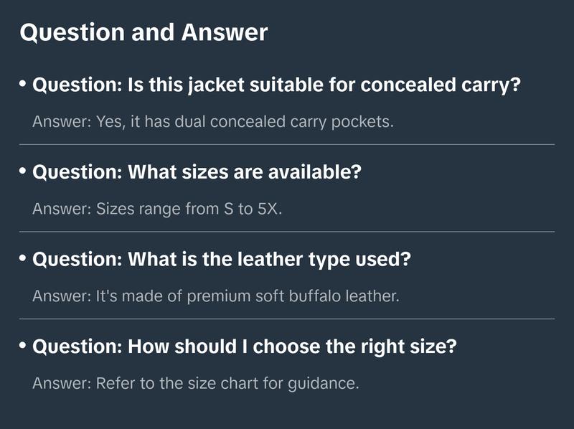Select the concealed carry jacket question
Viewport: 574px width, 429px height.
click(276, 85)
